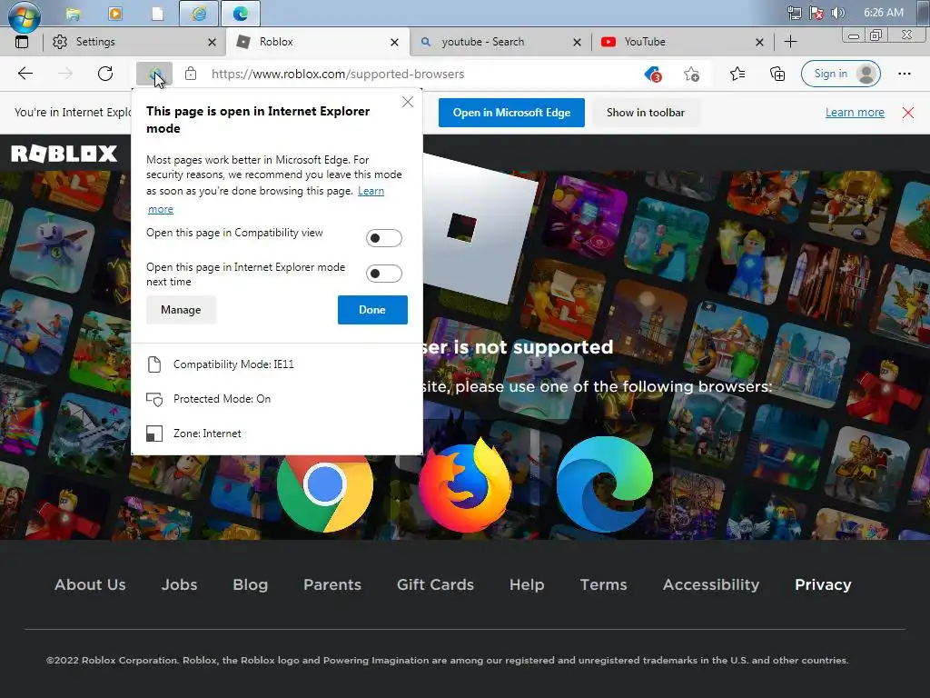
Task: Open Help footer link
Action: [527, 584]
